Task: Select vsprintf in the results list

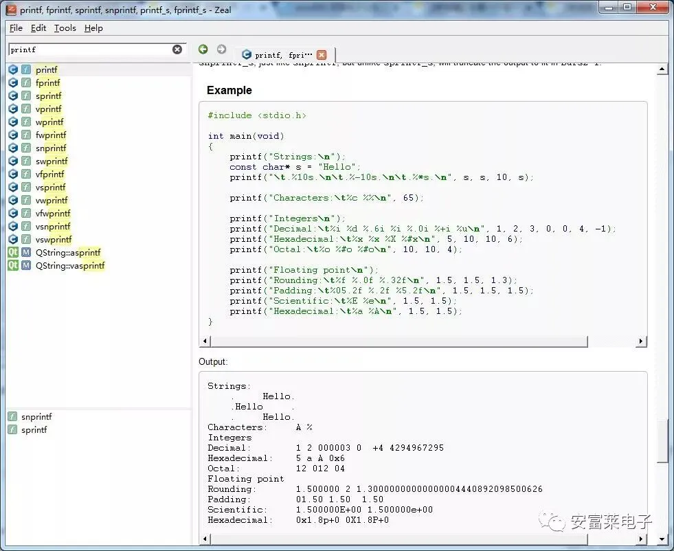Action: 51,187
